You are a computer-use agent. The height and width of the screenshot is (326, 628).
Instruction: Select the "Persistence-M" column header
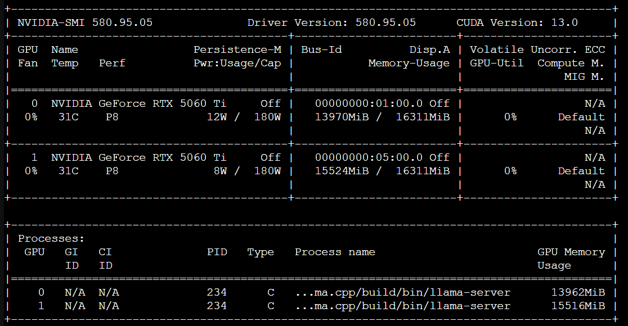[x=237, y=49]
